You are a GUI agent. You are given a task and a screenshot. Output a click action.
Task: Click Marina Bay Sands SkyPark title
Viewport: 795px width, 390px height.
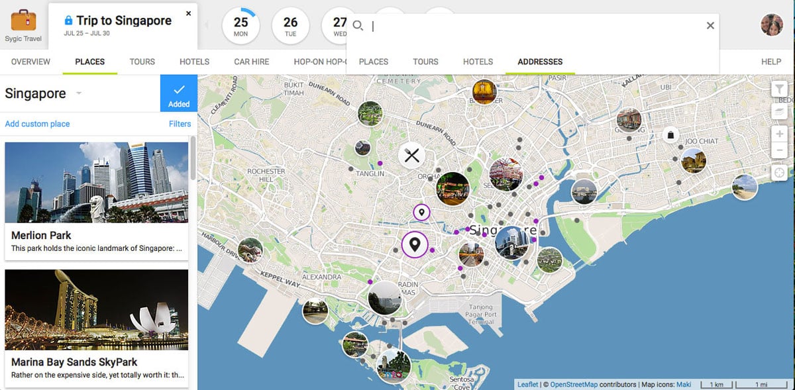(x=74, y=362)
